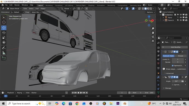Image resolution: width=189 pixels, height=106 pixels.
Task: Switch to solid viewport shading
Action: pos(146,9)
